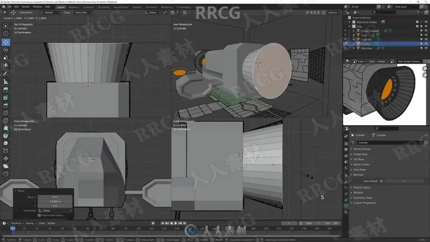
Task: Open the Render menu
Action: coord(26,7)
